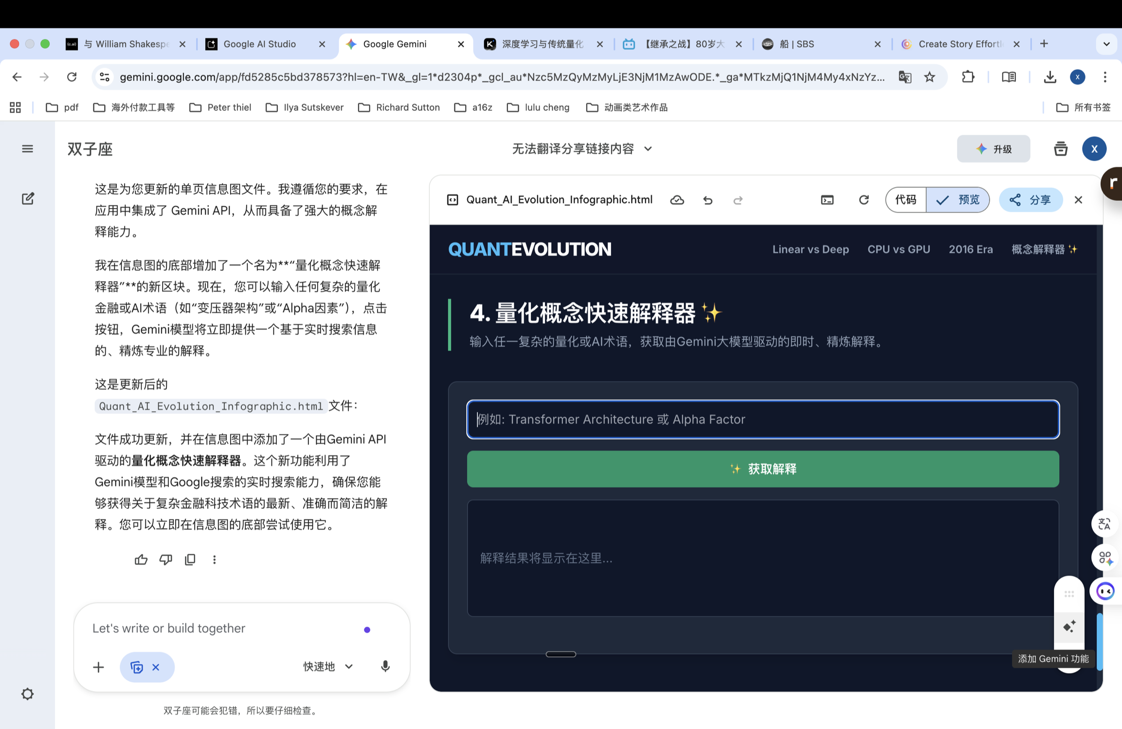Switch canvas to 代码 view
1122x729 pixels.
coord(905,200)
